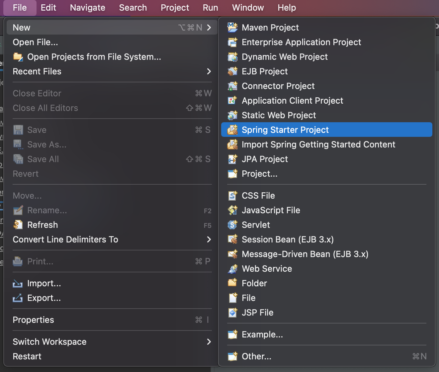Select Properties in the File menu

112,320
